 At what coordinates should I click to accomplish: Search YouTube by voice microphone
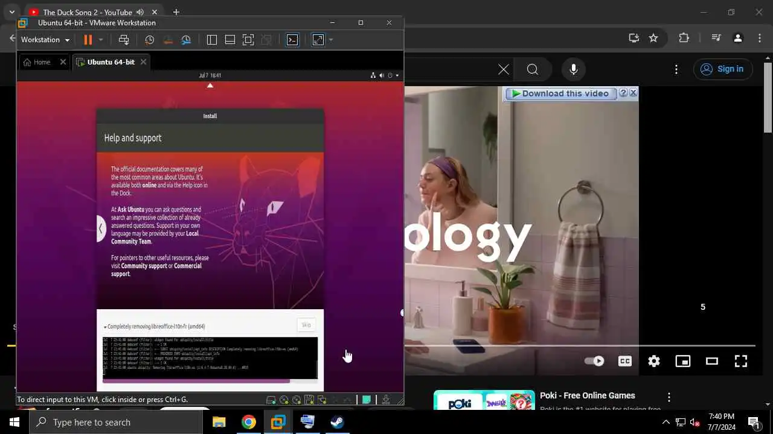pyautogui.click(x=574, y=69)
